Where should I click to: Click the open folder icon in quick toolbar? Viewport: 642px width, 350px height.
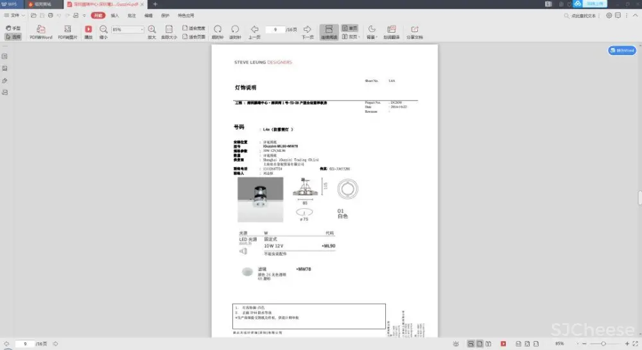click(x=33, y=15)
